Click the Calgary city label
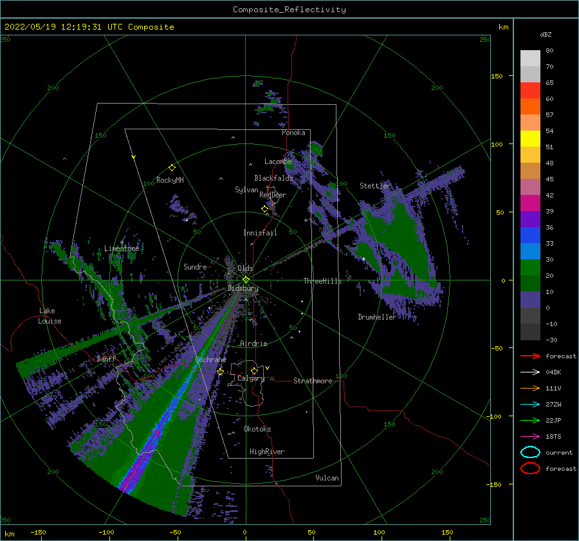This screenshot has width=579, height=541. [251, 378]
